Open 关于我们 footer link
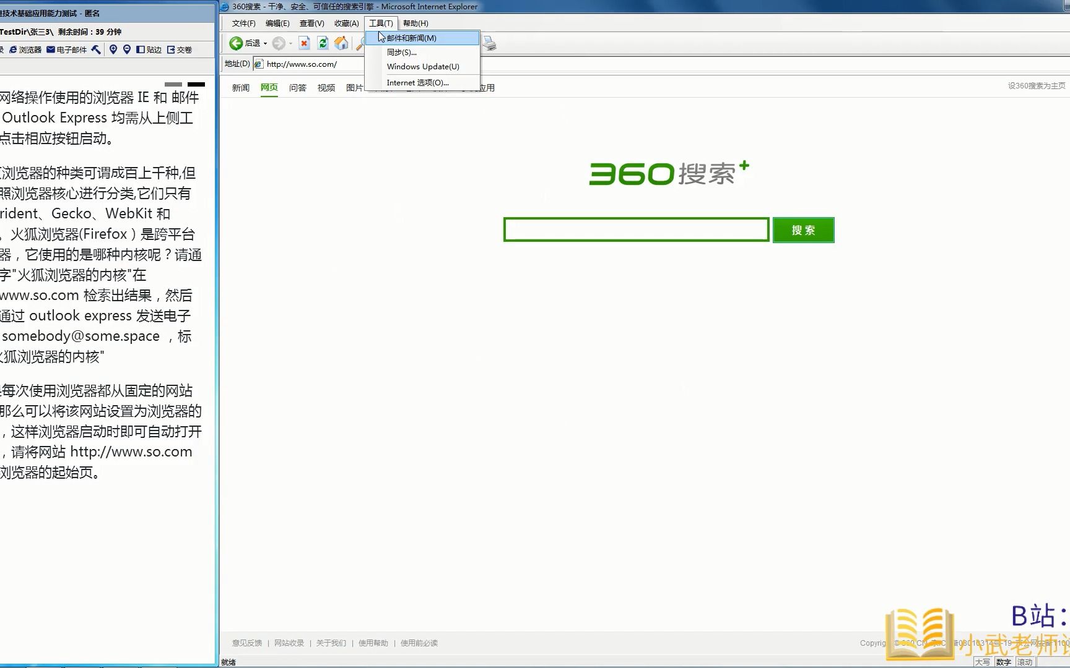 click(x=331, y=643)
